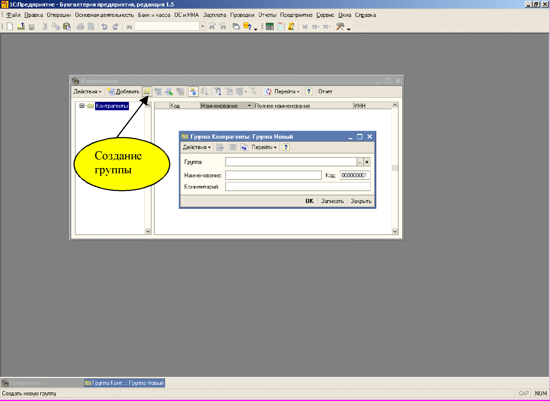Open Перейти dropdown in group dialog
This screenshot has width=550, height=401.
(264, 147)
